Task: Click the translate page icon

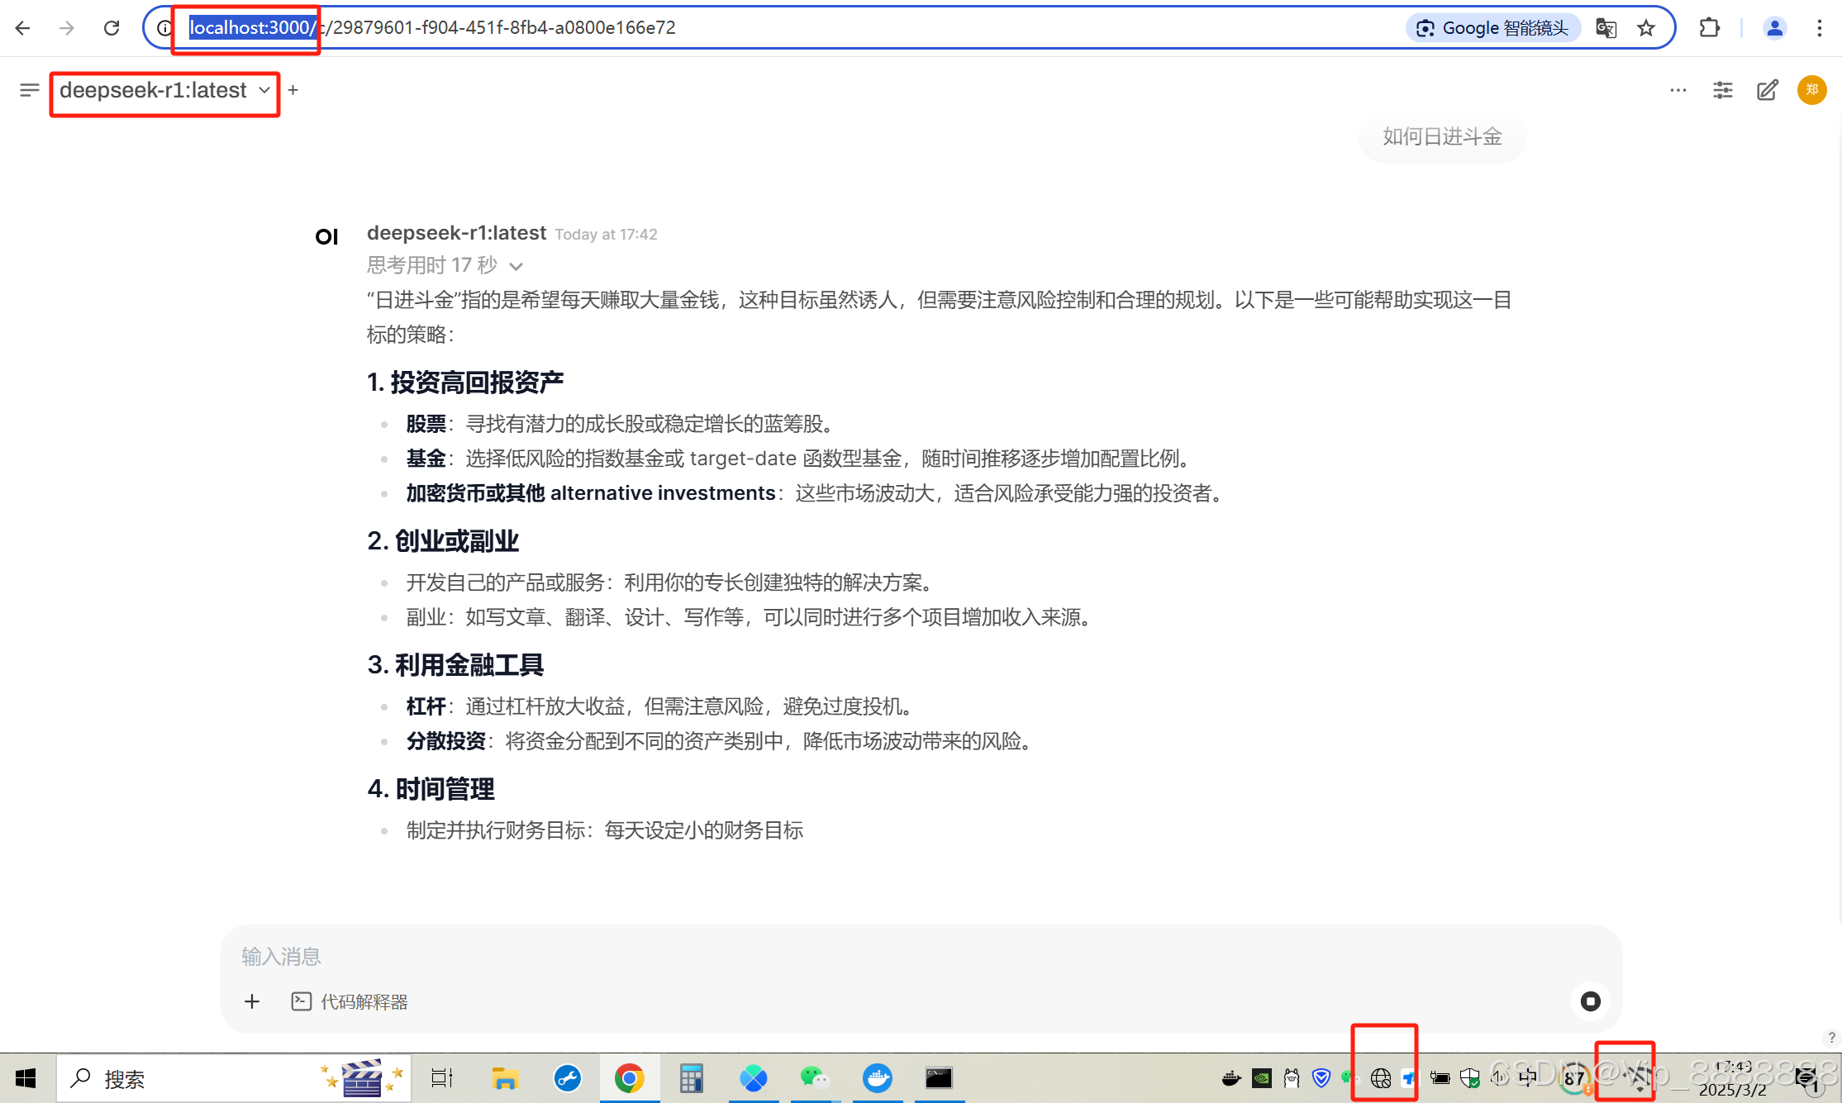Action: [1606, 28]
